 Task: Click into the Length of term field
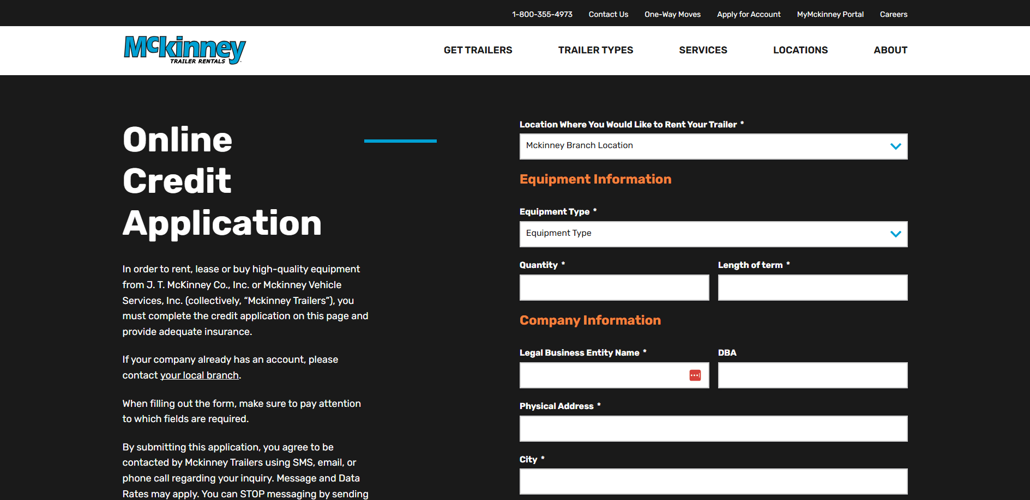coord(812,288)
